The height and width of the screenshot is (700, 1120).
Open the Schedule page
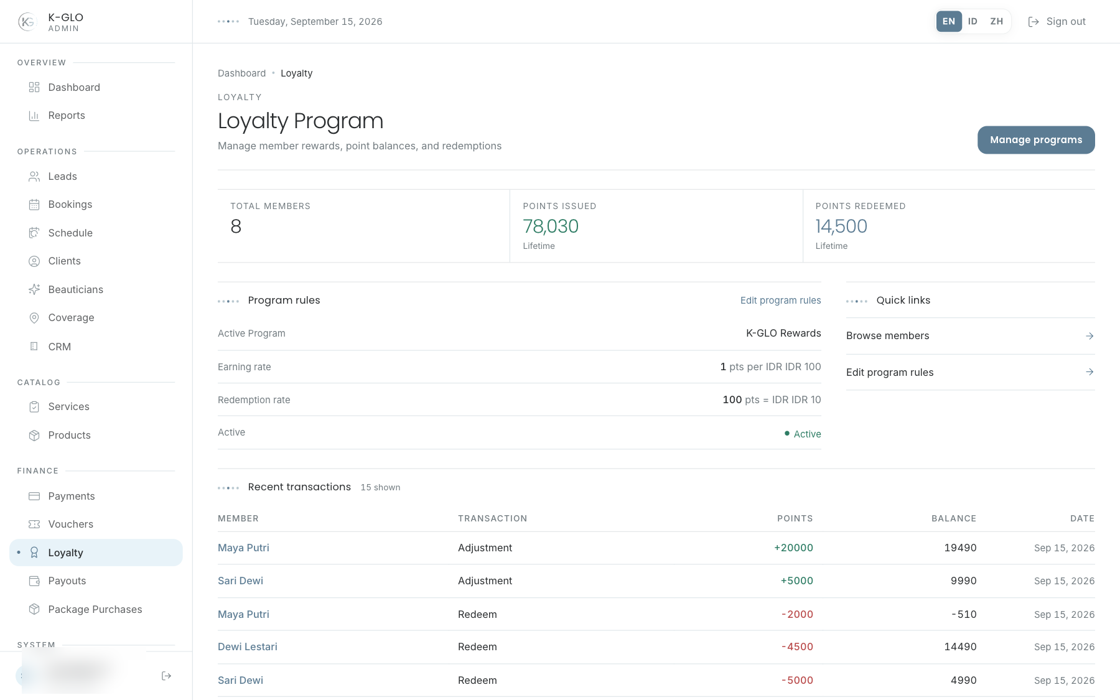[x=96, y=233]
